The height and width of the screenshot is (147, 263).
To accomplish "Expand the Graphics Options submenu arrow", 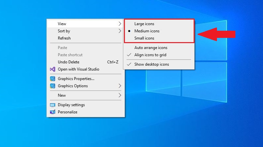I will click(x=120, y=86).
